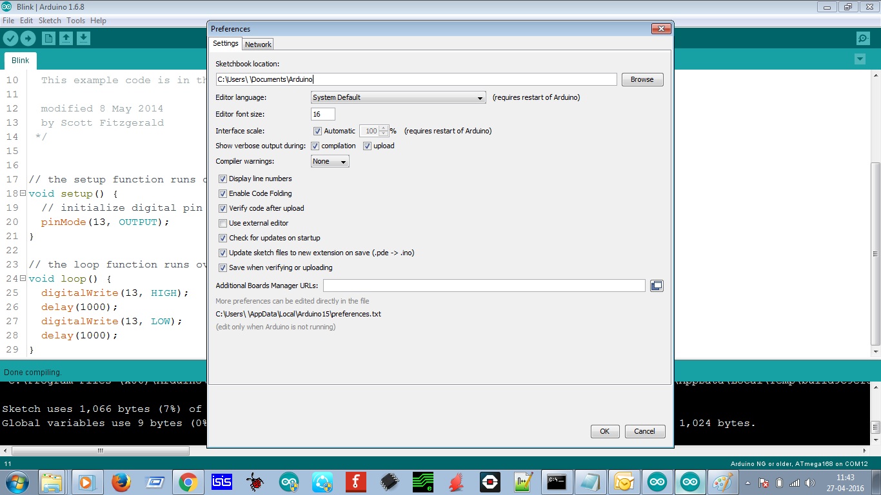Screen dimensions: 881x495
Task: Toggle Check for updates on startup
Action: [x=223, y=238]
